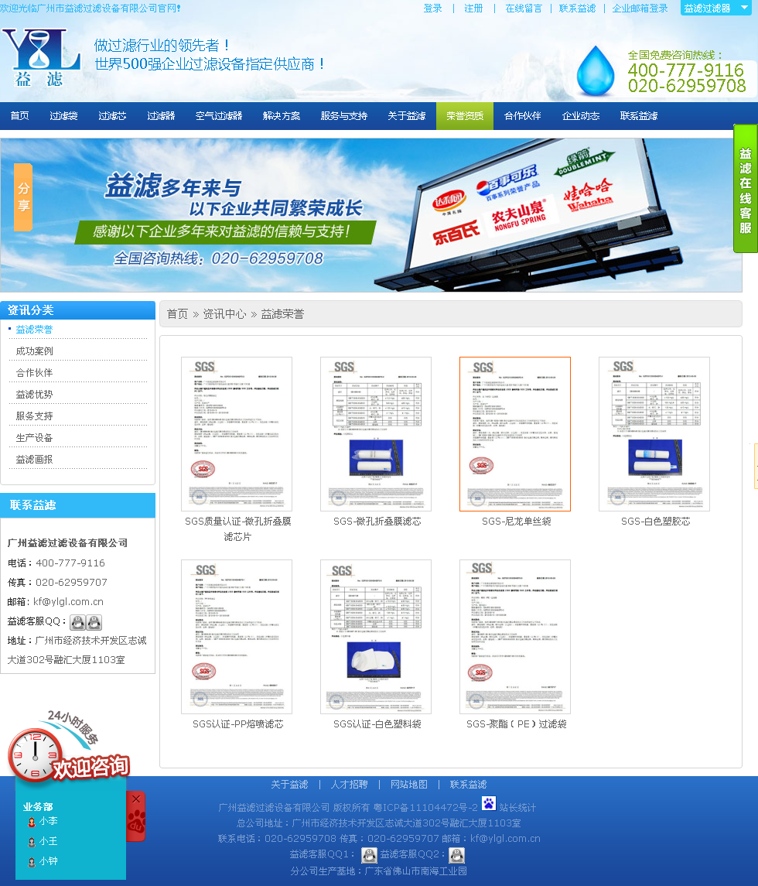
Task: Select 成功案例 in 资讯分类 sidebar
Action: click(35, 351)
